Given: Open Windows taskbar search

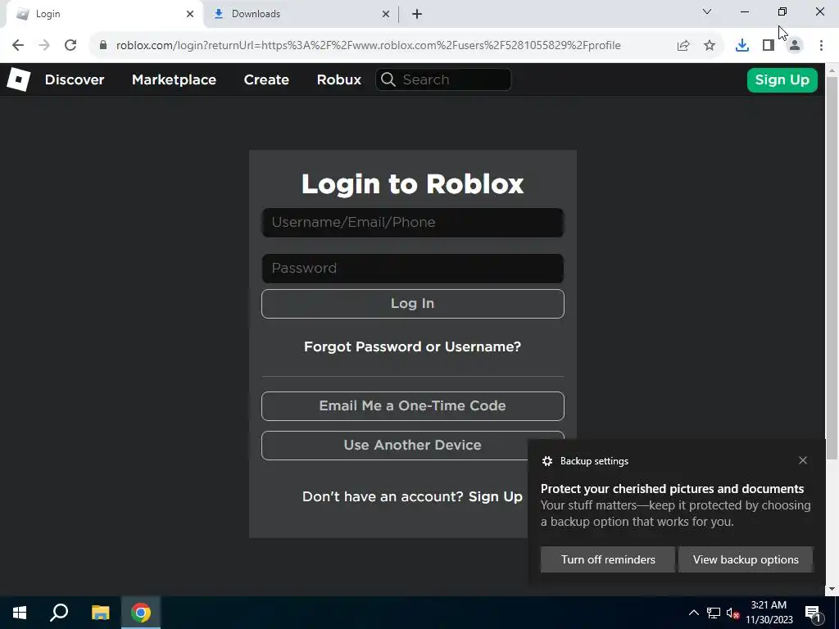Looking at the screenshot, I should coord(59,613).
